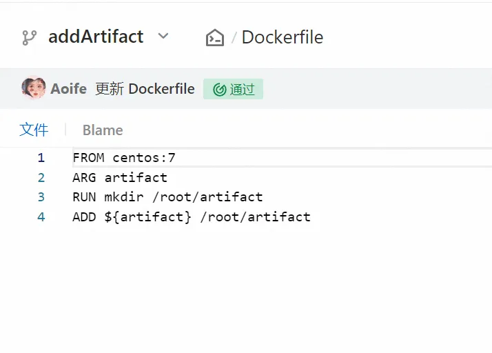Open the Aoife author profile link
492x353 pixels.
69,89
